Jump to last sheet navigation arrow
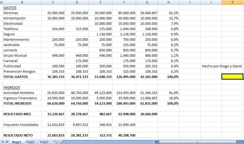 click(7, 142)
